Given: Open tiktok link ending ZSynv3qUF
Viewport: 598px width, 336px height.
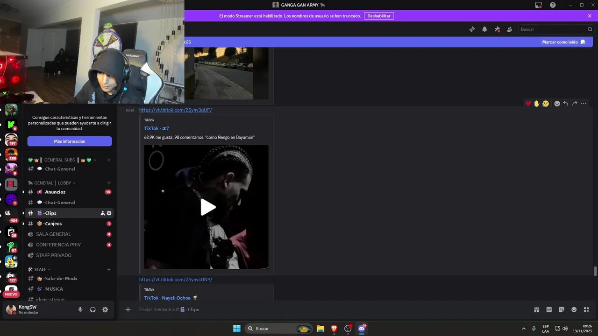Looking at the screenshot, I should [176, 110].
